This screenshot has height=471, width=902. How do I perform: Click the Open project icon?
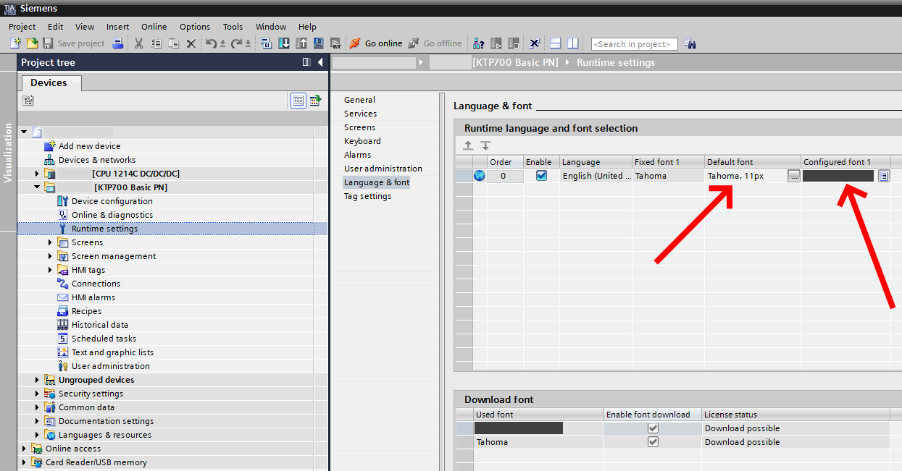(x=32, y=43)
